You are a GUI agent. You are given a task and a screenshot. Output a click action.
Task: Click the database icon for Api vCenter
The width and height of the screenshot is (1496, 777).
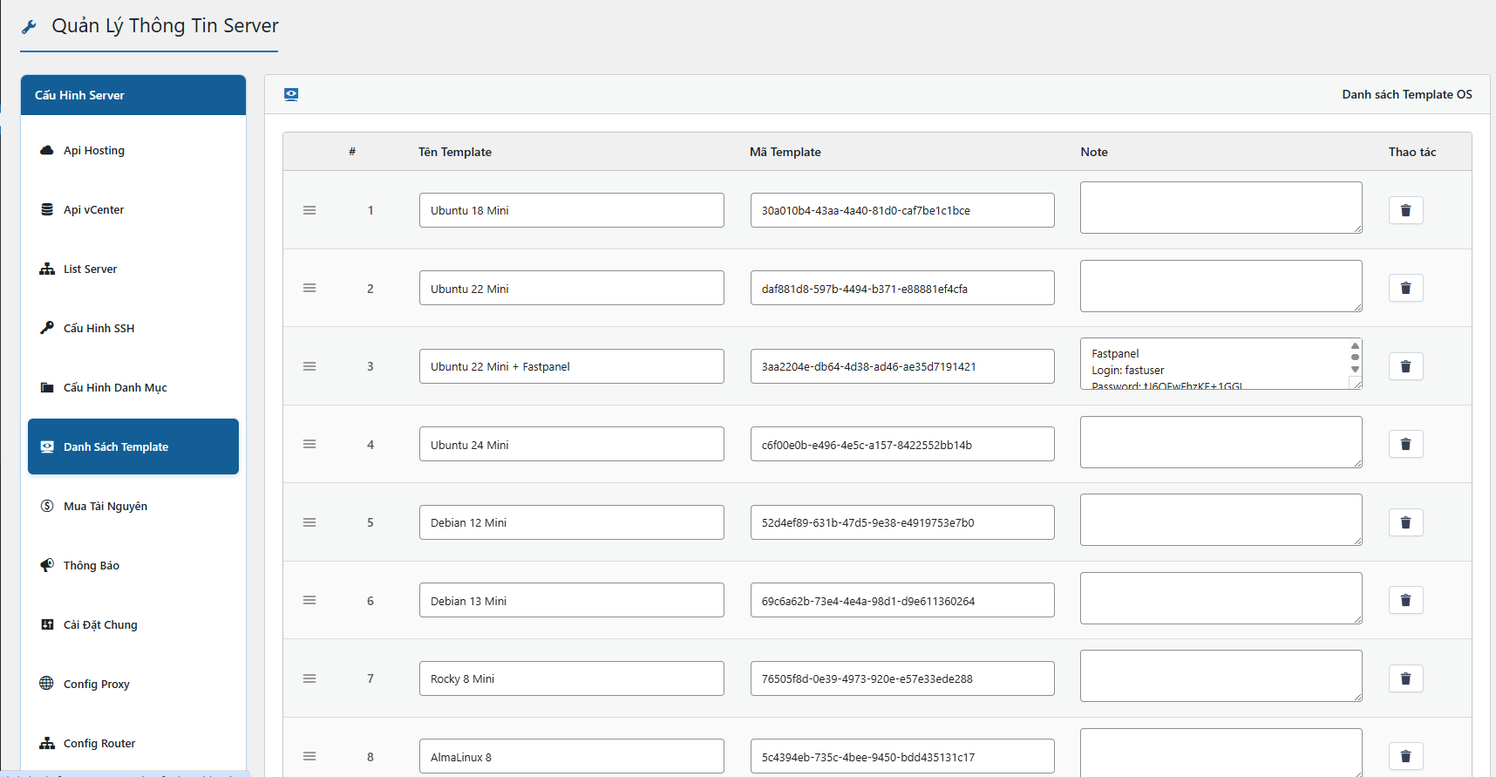coord(47,209)
